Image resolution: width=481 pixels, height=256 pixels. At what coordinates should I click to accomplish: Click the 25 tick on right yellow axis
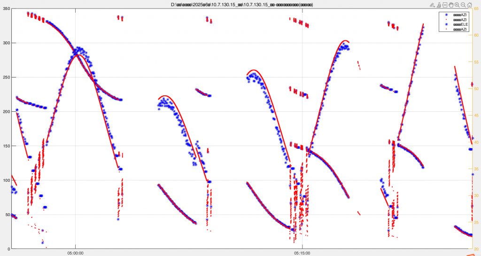click(476, 222)
